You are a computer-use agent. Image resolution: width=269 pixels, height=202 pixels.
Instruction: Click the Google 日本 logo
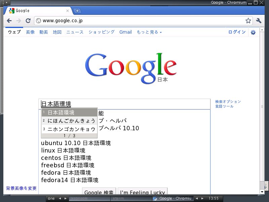coord(131,68)
